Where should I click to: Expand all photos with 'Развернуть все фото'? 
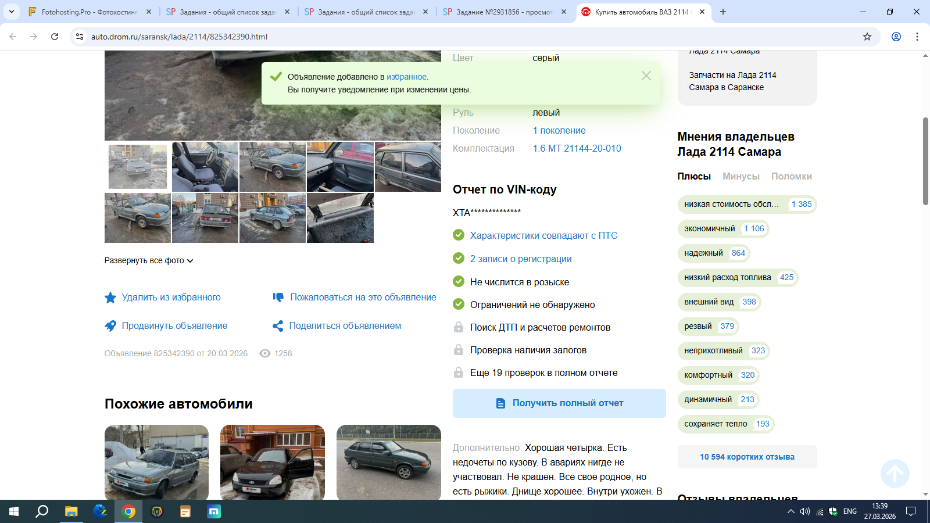point(148,261)
